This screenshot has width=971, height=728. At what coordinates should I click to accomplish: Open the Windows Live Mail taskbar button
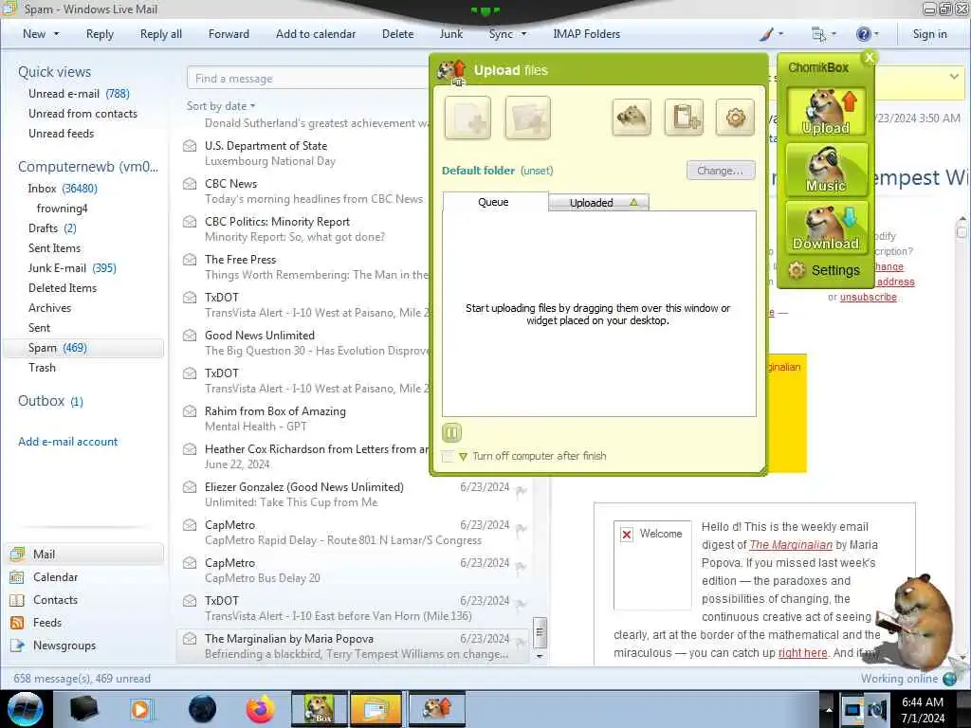click(376, 709)
